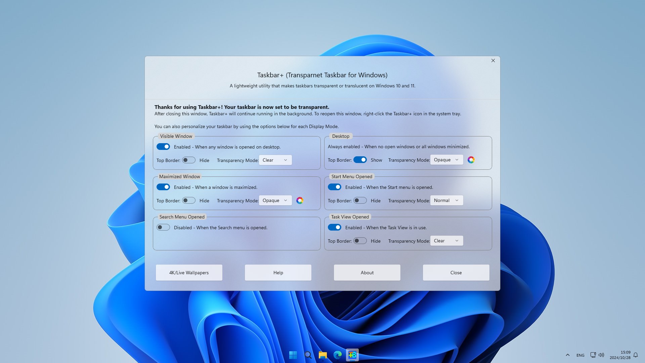Open Transparency Mode dropdown for Visible Window

275,160
